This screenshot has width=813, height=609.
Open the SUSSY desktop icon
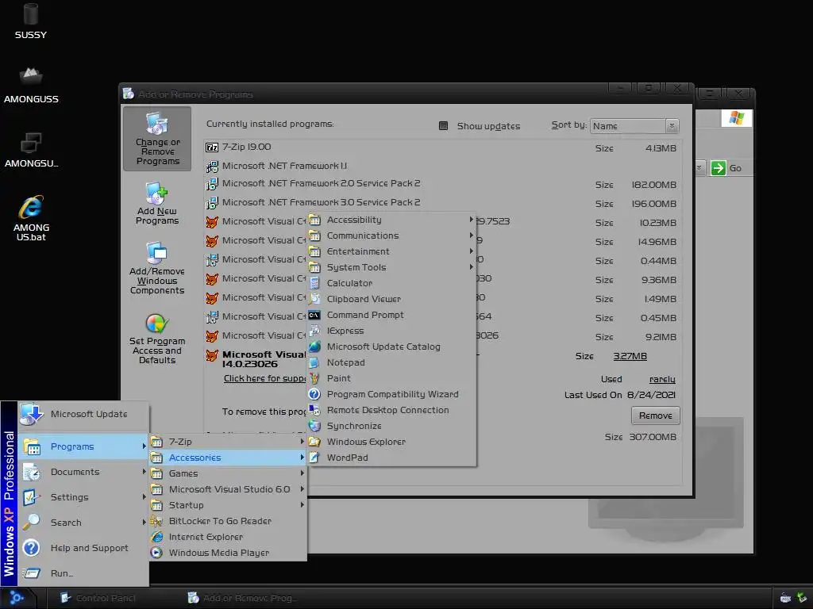pos(31,21)
